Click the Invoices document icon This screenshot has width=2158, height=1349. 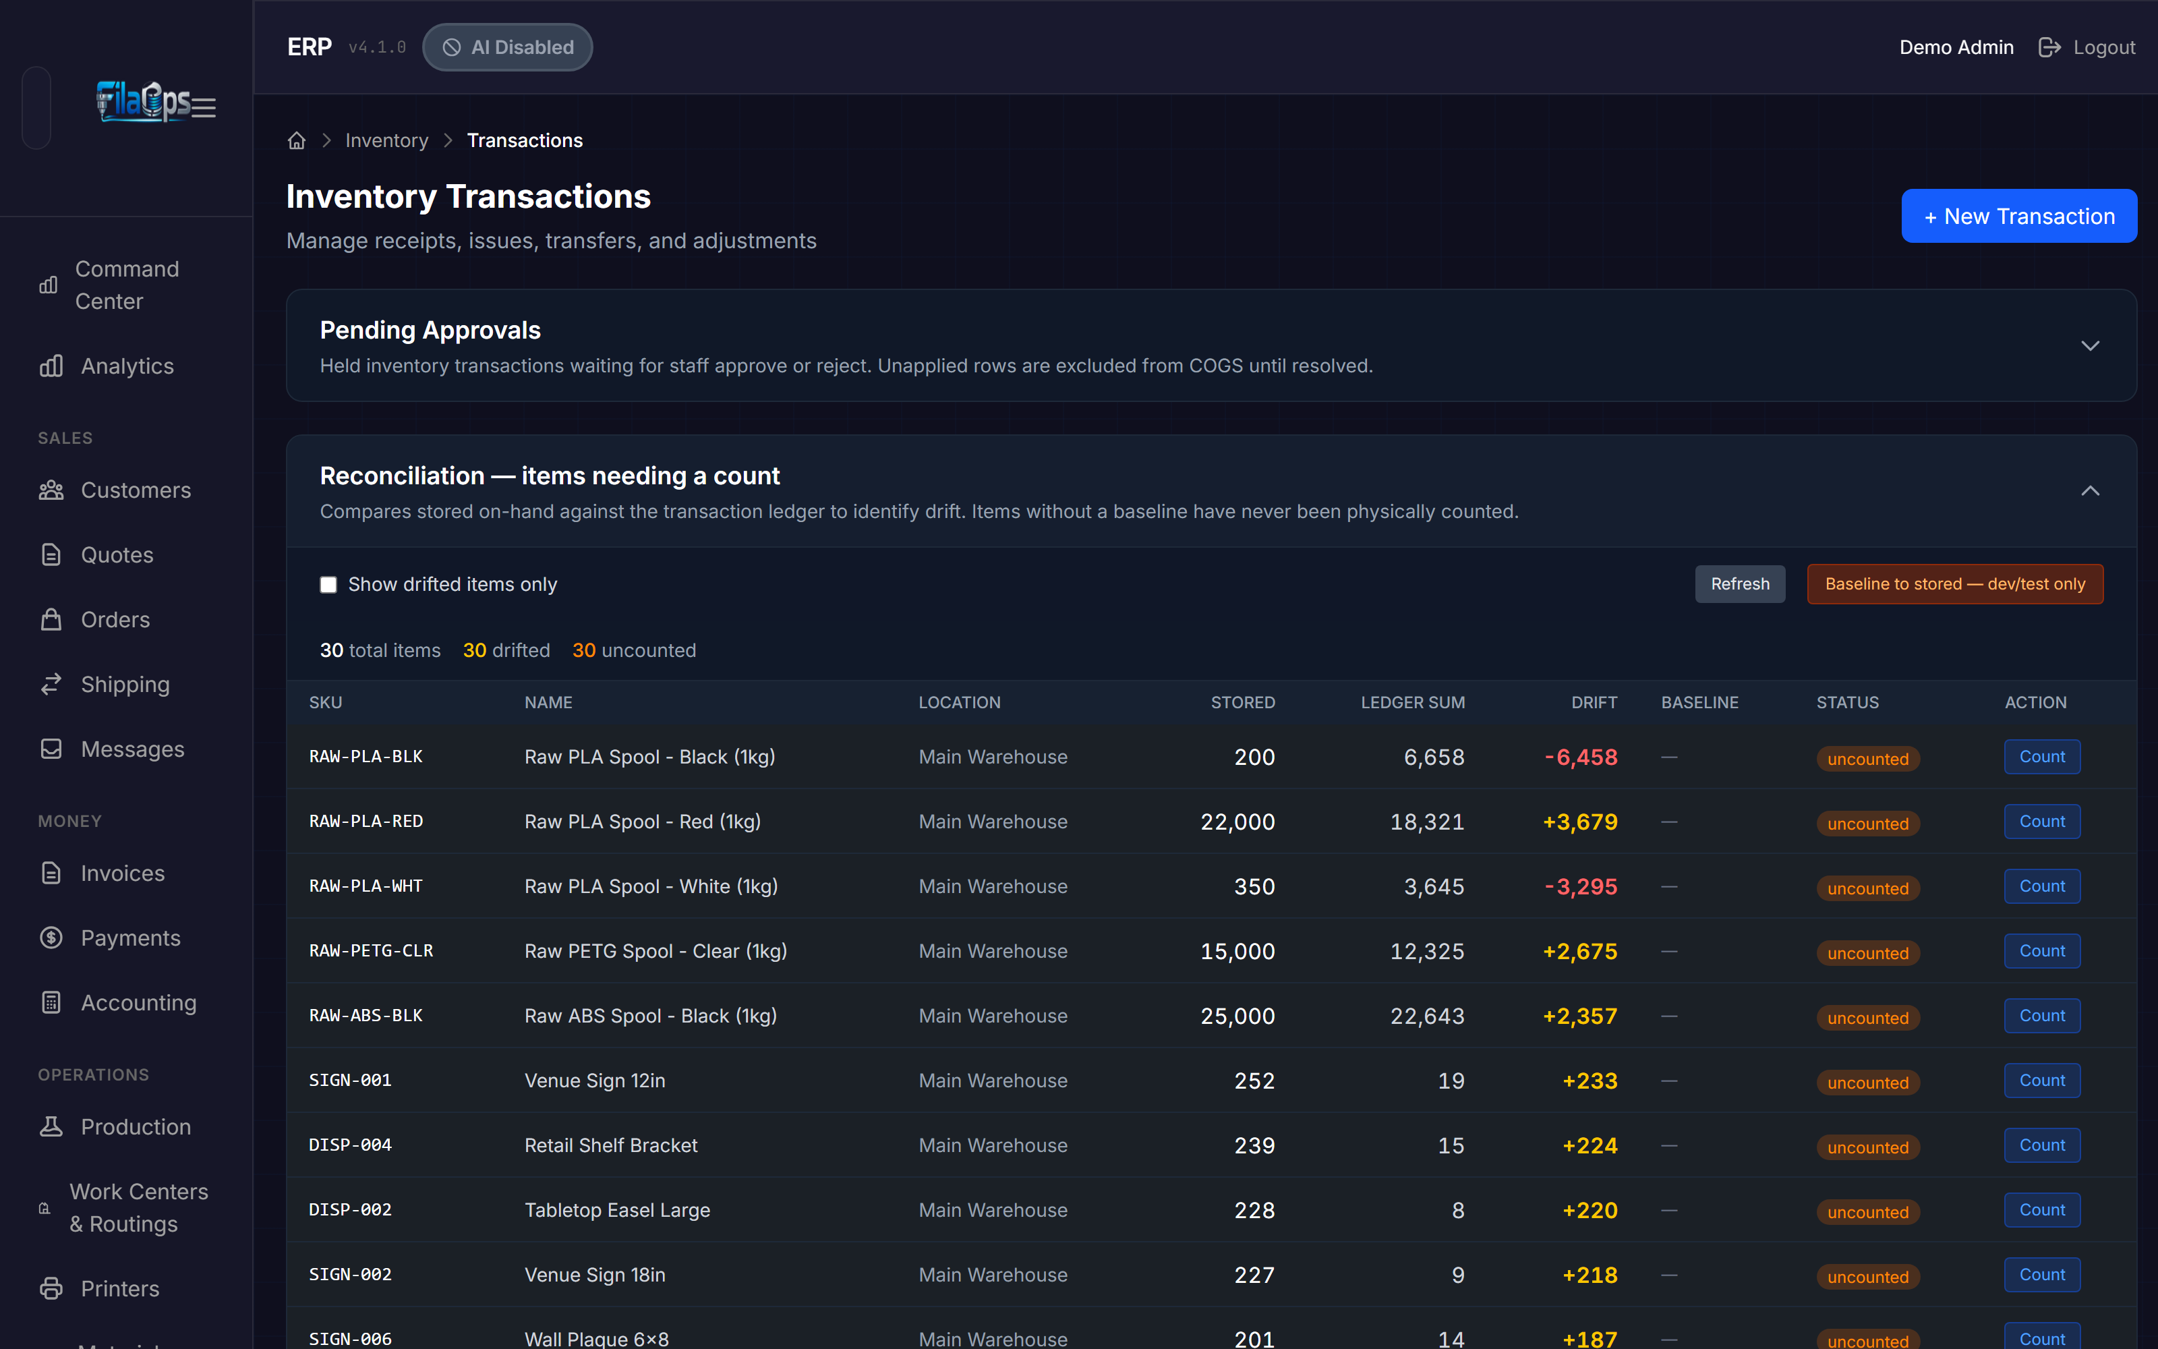(51, 873)
